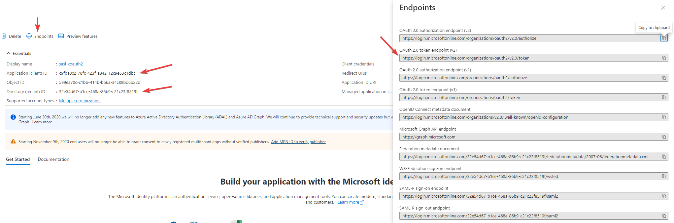Copy OpenID Connect metadata document URL

point(664,117)
